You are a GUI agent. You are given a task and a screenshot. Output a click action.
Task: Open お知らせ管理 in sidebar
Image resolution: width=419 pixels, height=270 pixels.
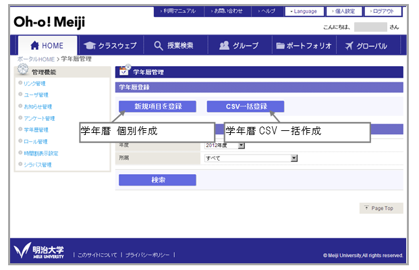pyautogui.click(x=38, y=107)
